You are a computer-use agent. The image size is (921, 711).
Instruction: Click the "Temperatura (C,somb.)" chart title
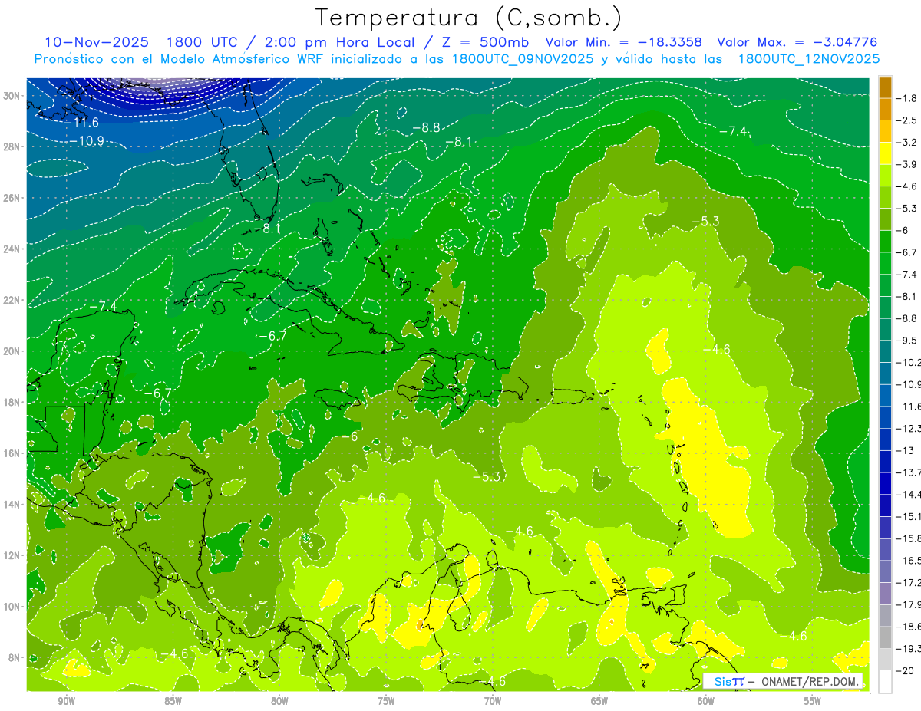(x=469, y=18)
